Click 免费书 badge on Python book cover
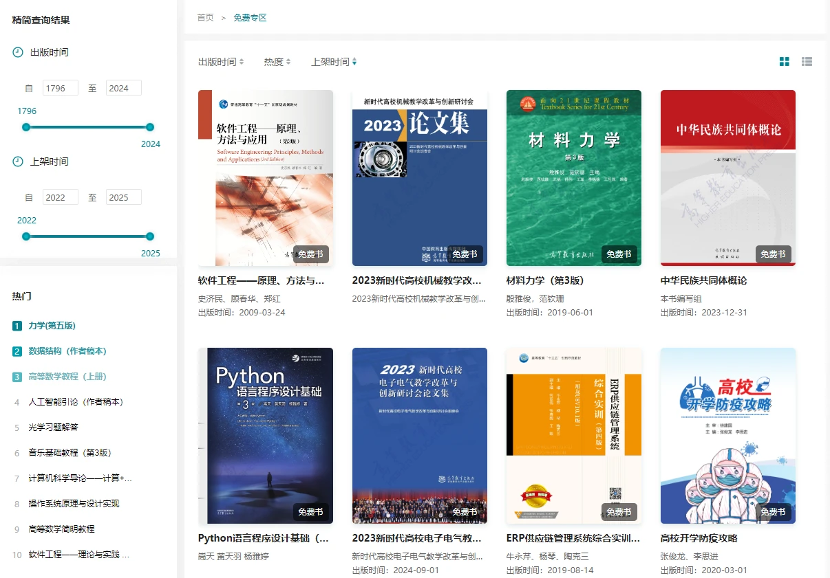This screenshot has height=578, width=830. click(x=310, y=512)
